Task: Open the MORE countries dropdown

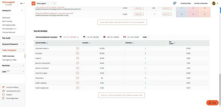Action: 146,37
